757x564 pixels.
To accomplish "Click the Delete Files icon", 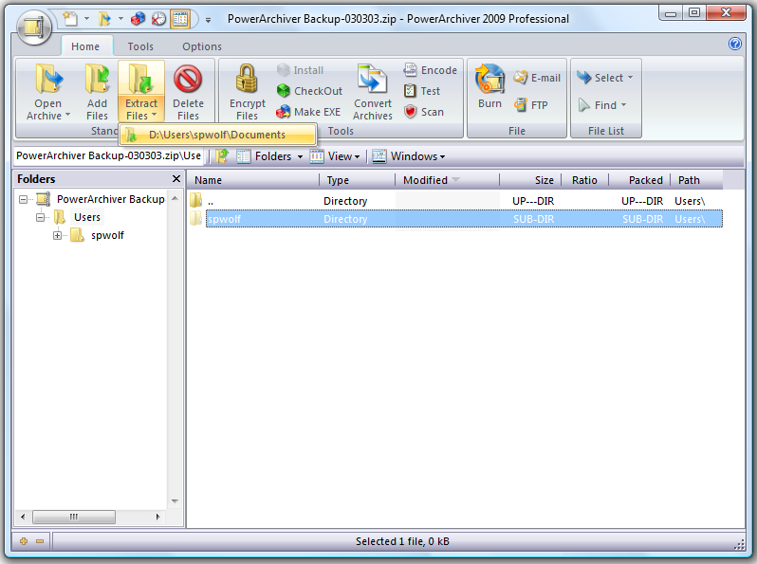I will [x=188, y=79].
